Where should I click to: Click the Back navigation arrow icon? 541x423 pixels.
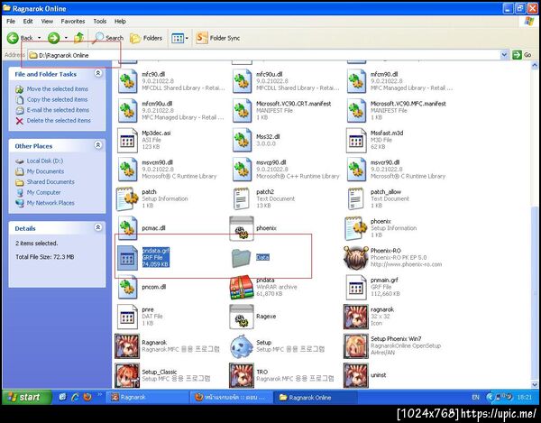[13, 38]
